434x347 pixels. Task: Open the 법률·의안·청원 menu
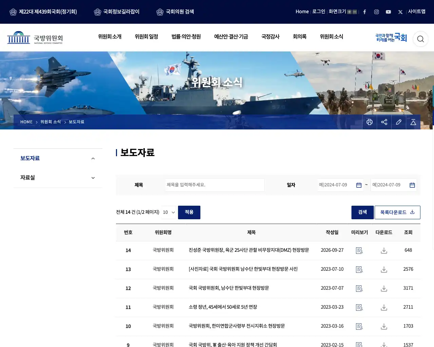pyautogui.click(x=186, y=37)
